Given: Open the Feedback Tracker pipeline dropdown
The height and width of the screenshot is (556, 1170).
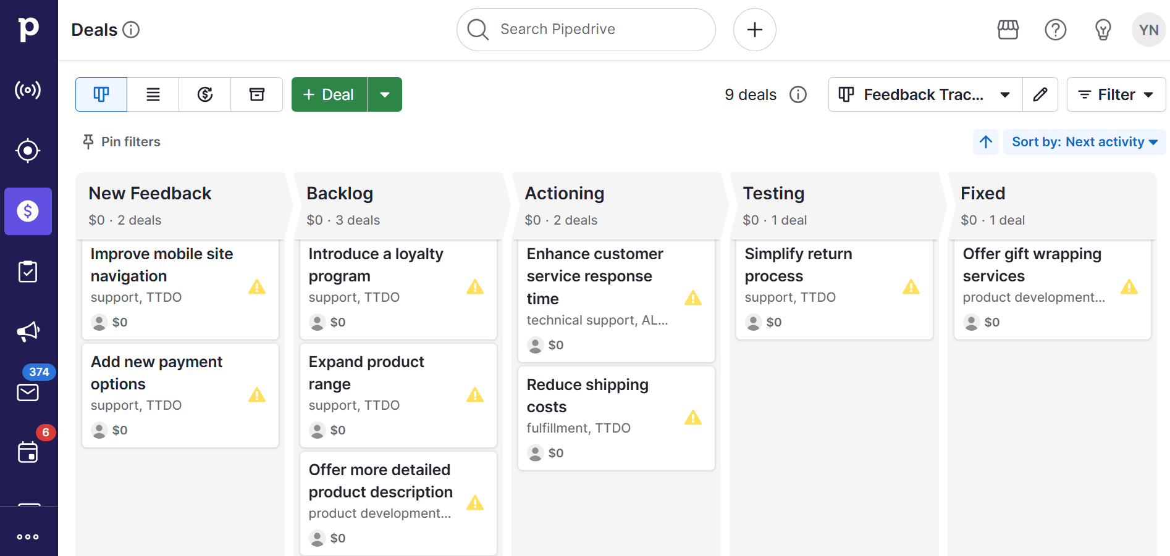Looking at the screenshot, I should [924, 94].
